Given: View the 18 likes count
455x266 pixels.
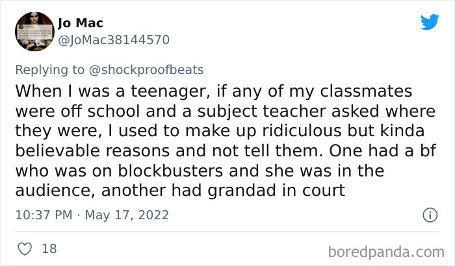Looking at the screenshot, I should click(49, 249).
